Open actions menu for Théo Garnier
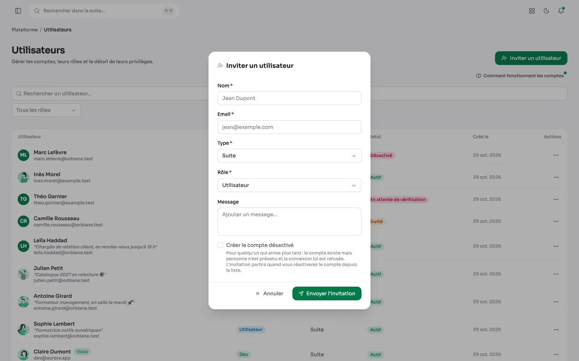The width and height of the screenshot is (579, 361). pos(556,199)
